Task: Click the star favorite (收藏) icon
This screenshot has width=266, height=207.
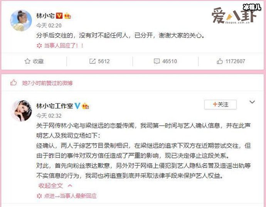Action: [27, 61]
